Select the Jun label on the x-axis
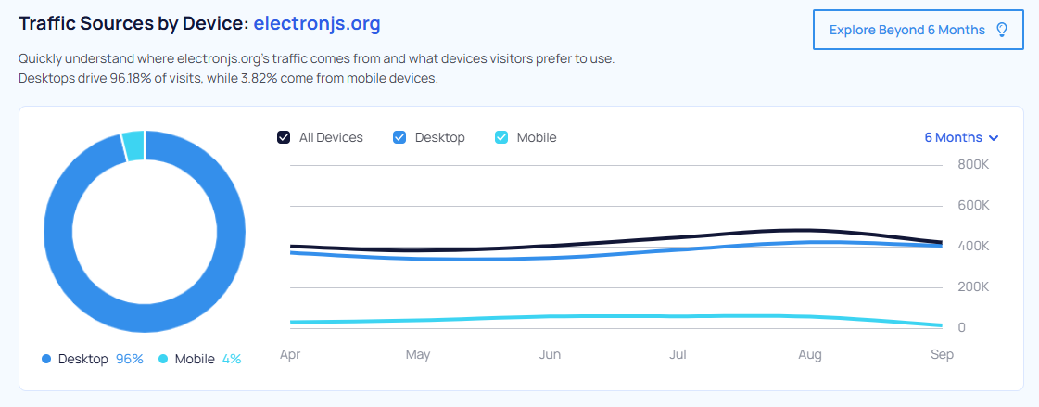 point(550,354)
